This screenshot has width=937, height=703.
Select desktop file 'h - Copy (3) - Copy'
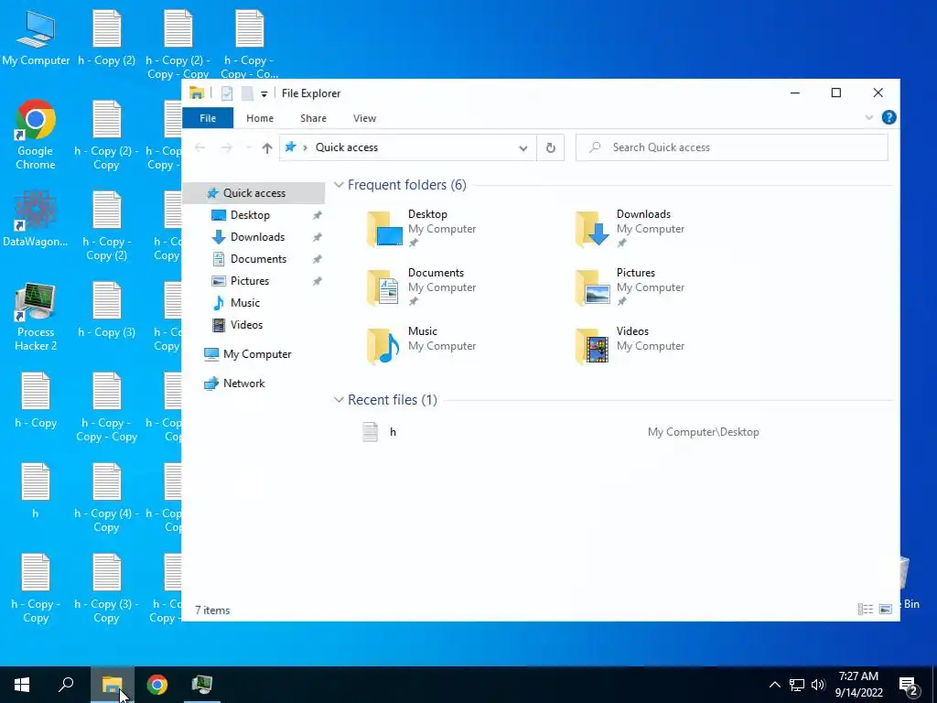106,589
